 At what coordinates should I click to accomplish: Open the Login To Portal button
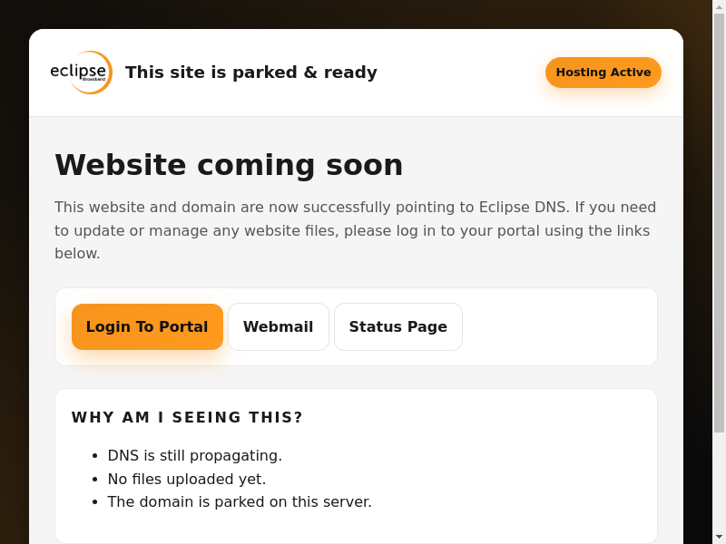tap(147, 327)
